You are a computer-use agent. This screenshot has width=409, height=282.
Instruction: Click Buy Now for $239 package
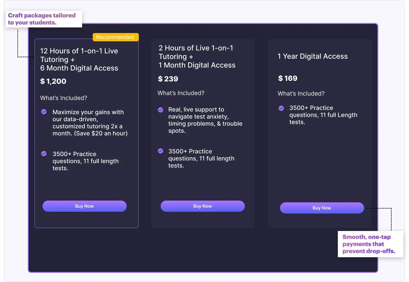click(x=203, y=206)
